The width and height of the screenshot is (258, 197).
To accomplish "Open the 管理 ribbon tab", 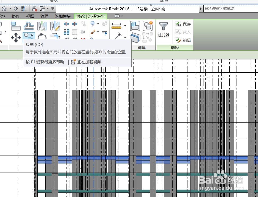I will pyautogui.click(x=45, y=16).
